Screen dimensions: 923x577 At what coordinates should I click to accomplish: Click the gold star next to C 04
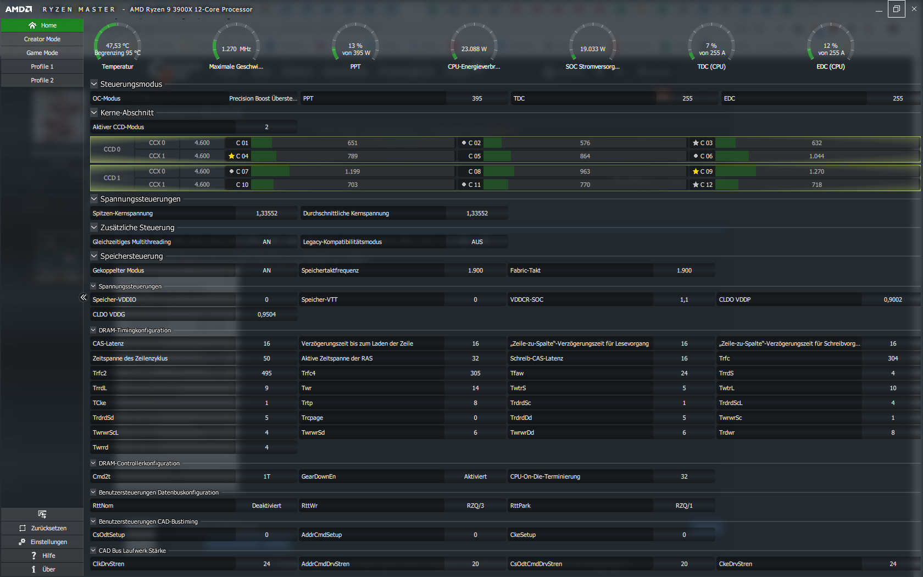click(x=231, y=156)
